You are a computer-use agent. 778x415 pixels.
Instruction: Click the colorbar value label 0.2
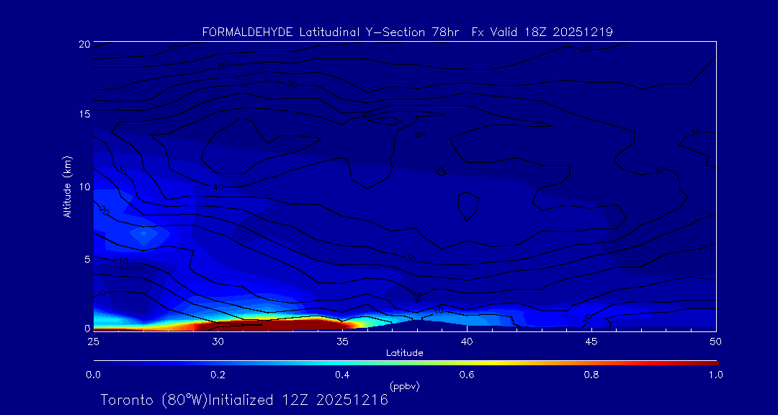pyautogui.click(x=218, y=375)
